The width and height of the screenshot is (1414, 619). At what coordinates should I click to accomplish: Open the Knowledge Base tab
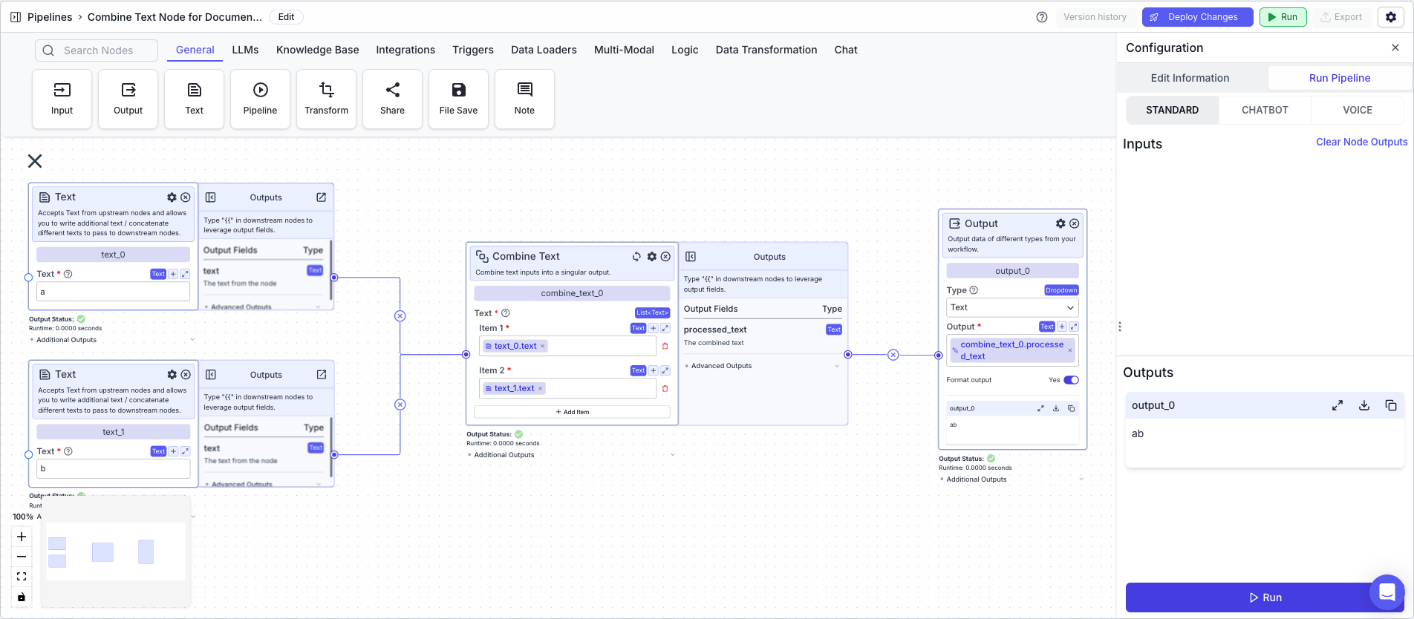(x=318, y=50)
